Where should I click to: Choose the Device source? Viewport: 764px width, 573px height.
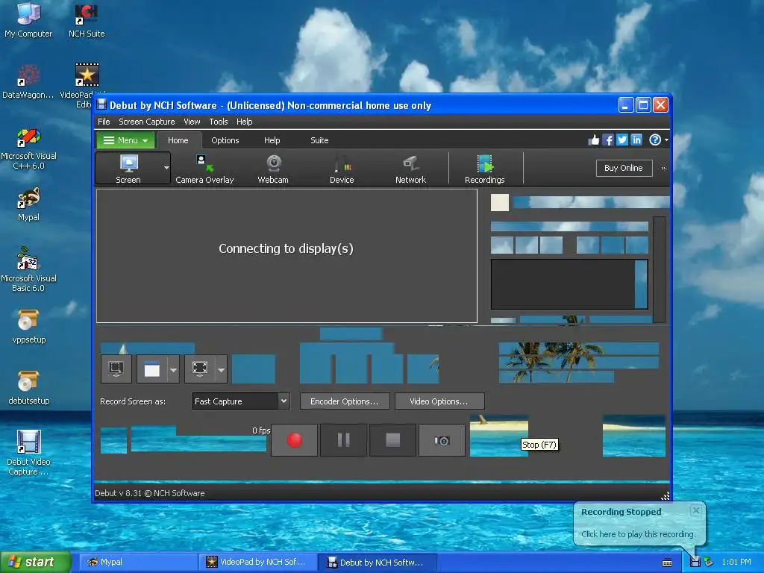pyautogui.click(x=342, y=169)
